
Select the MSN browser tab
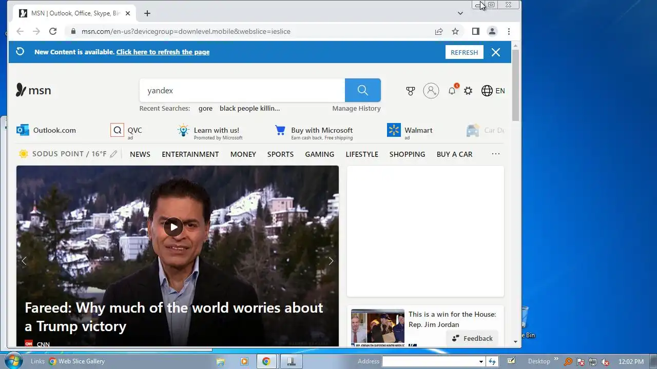[75, 13]
